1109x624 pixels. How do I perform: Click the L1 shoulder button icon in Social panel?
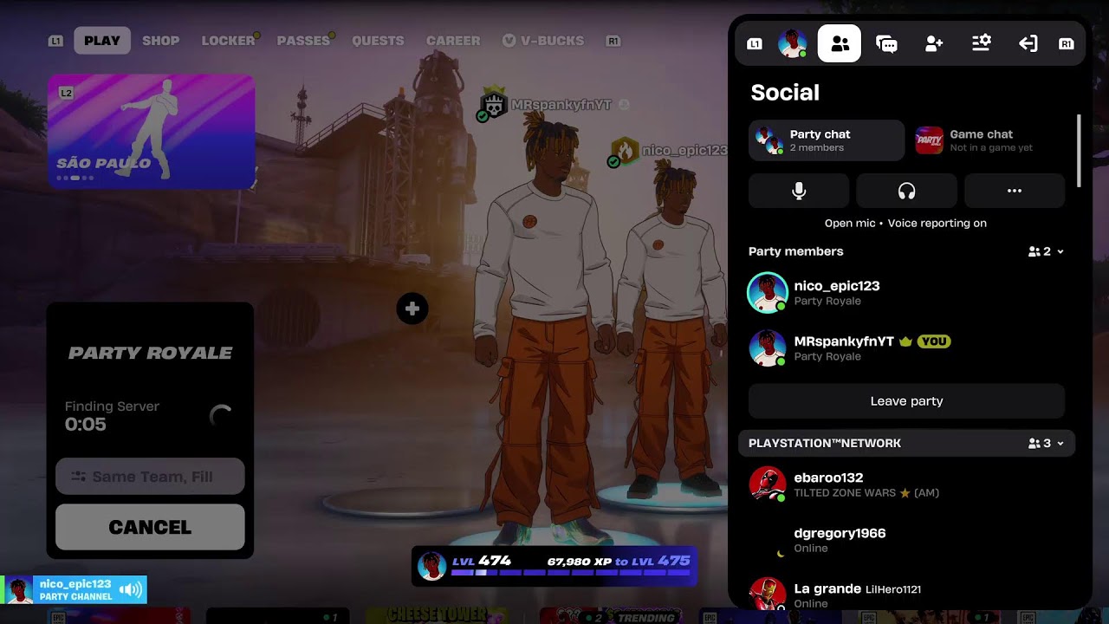755,43
